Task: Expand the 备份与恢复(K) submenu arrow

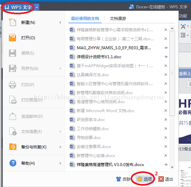Action: tap(60, 147)
